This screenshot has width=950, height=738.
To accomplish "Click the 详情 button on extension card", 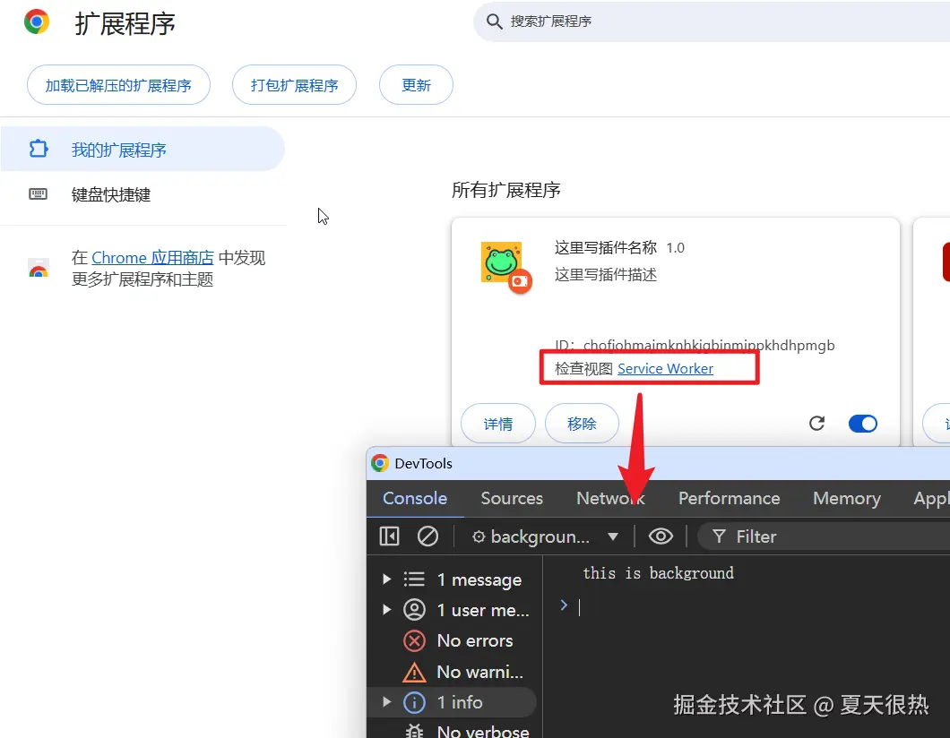I will [x=498, y=424].
